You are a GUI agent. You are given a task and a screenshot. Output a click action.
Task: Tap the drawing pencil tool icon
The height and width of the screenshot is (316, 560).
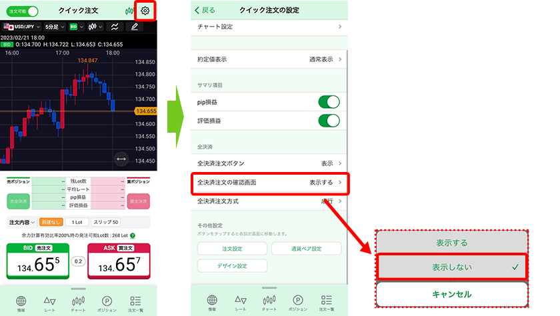coord(135,27)
